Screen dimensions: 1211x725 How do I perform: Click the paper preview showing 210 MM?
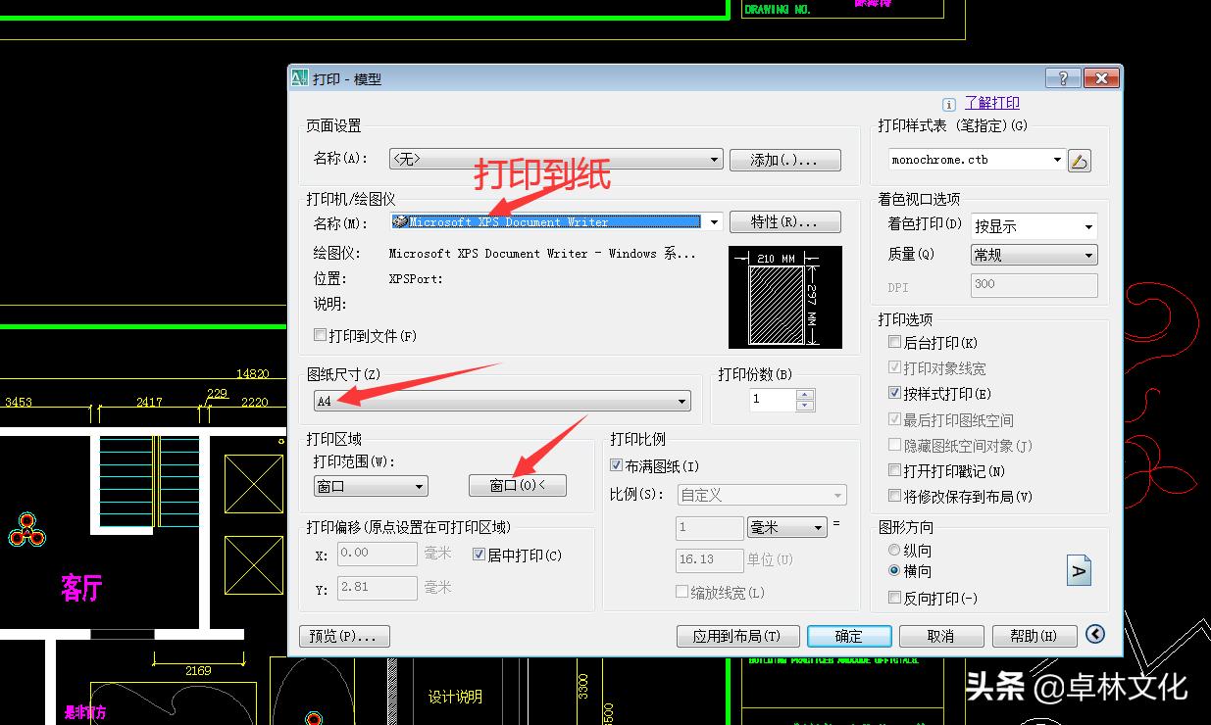point(784,297)
